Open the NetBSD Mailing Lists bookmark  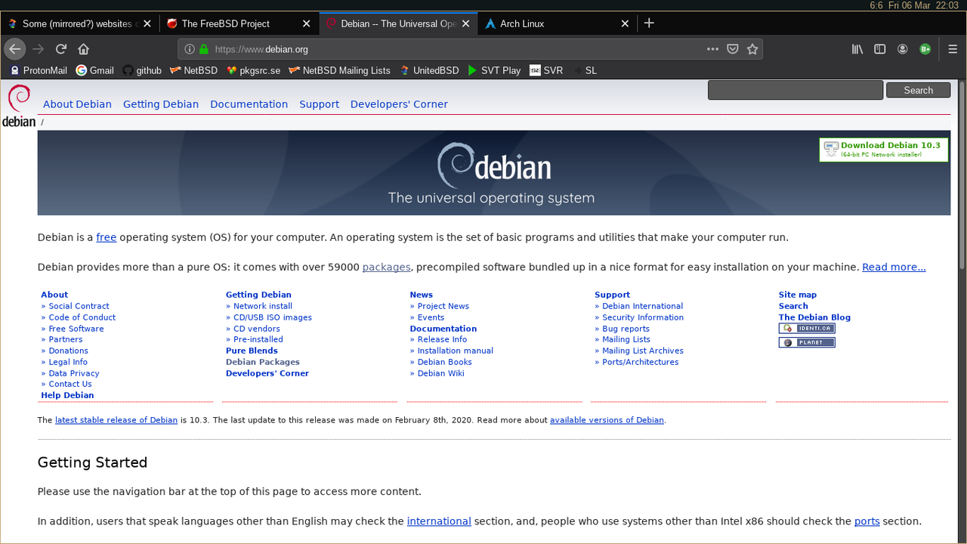pyautogui.click(x=339, y=70)
